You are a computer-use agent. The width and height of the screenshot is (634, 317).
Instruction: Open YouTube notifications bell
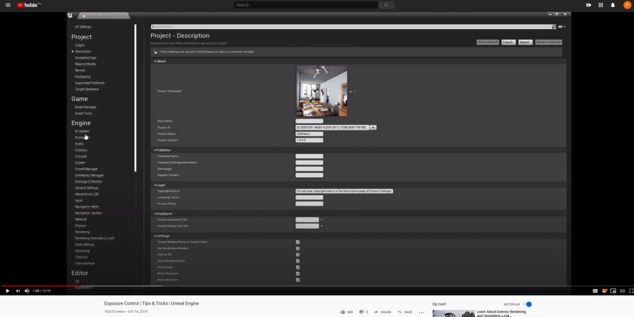tap(613, 5)
